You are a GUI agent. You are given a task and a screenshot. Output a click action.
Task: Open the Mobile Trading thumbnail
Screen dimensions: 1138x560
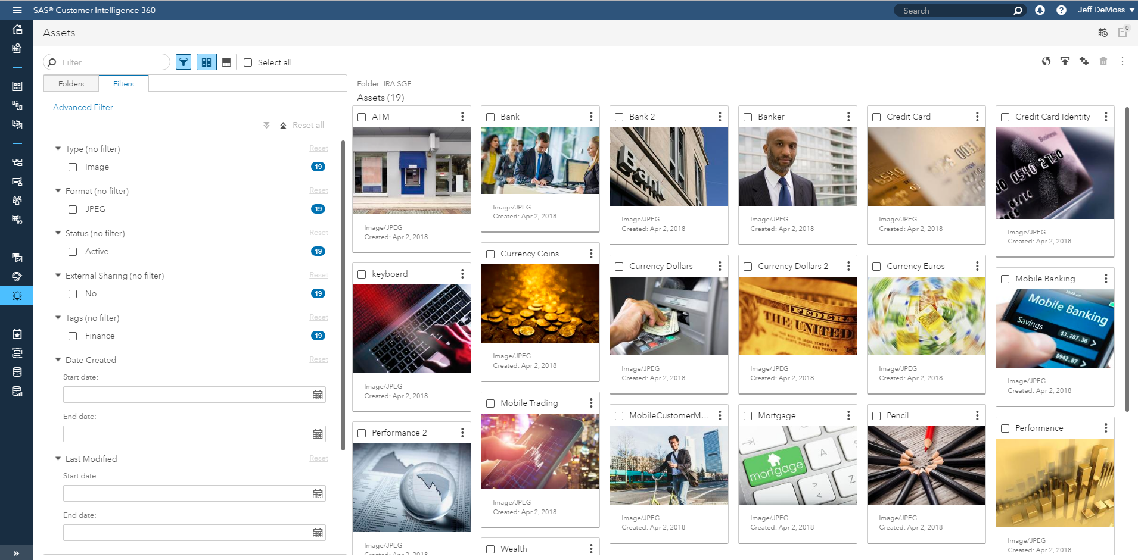[540, 451]
